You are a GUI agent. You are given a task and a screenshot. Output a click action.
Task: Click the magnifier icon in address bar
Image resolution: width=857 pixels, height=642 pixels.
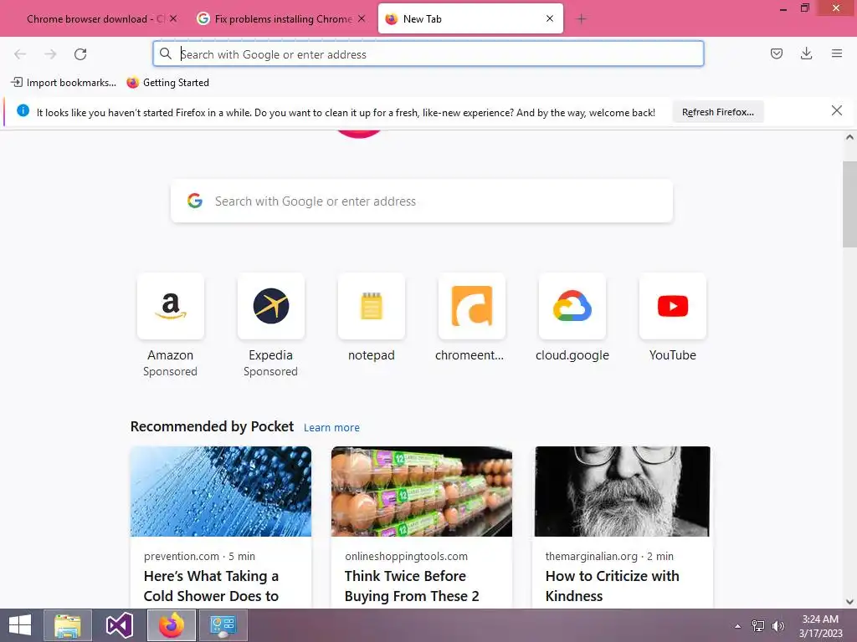point(166,53)
